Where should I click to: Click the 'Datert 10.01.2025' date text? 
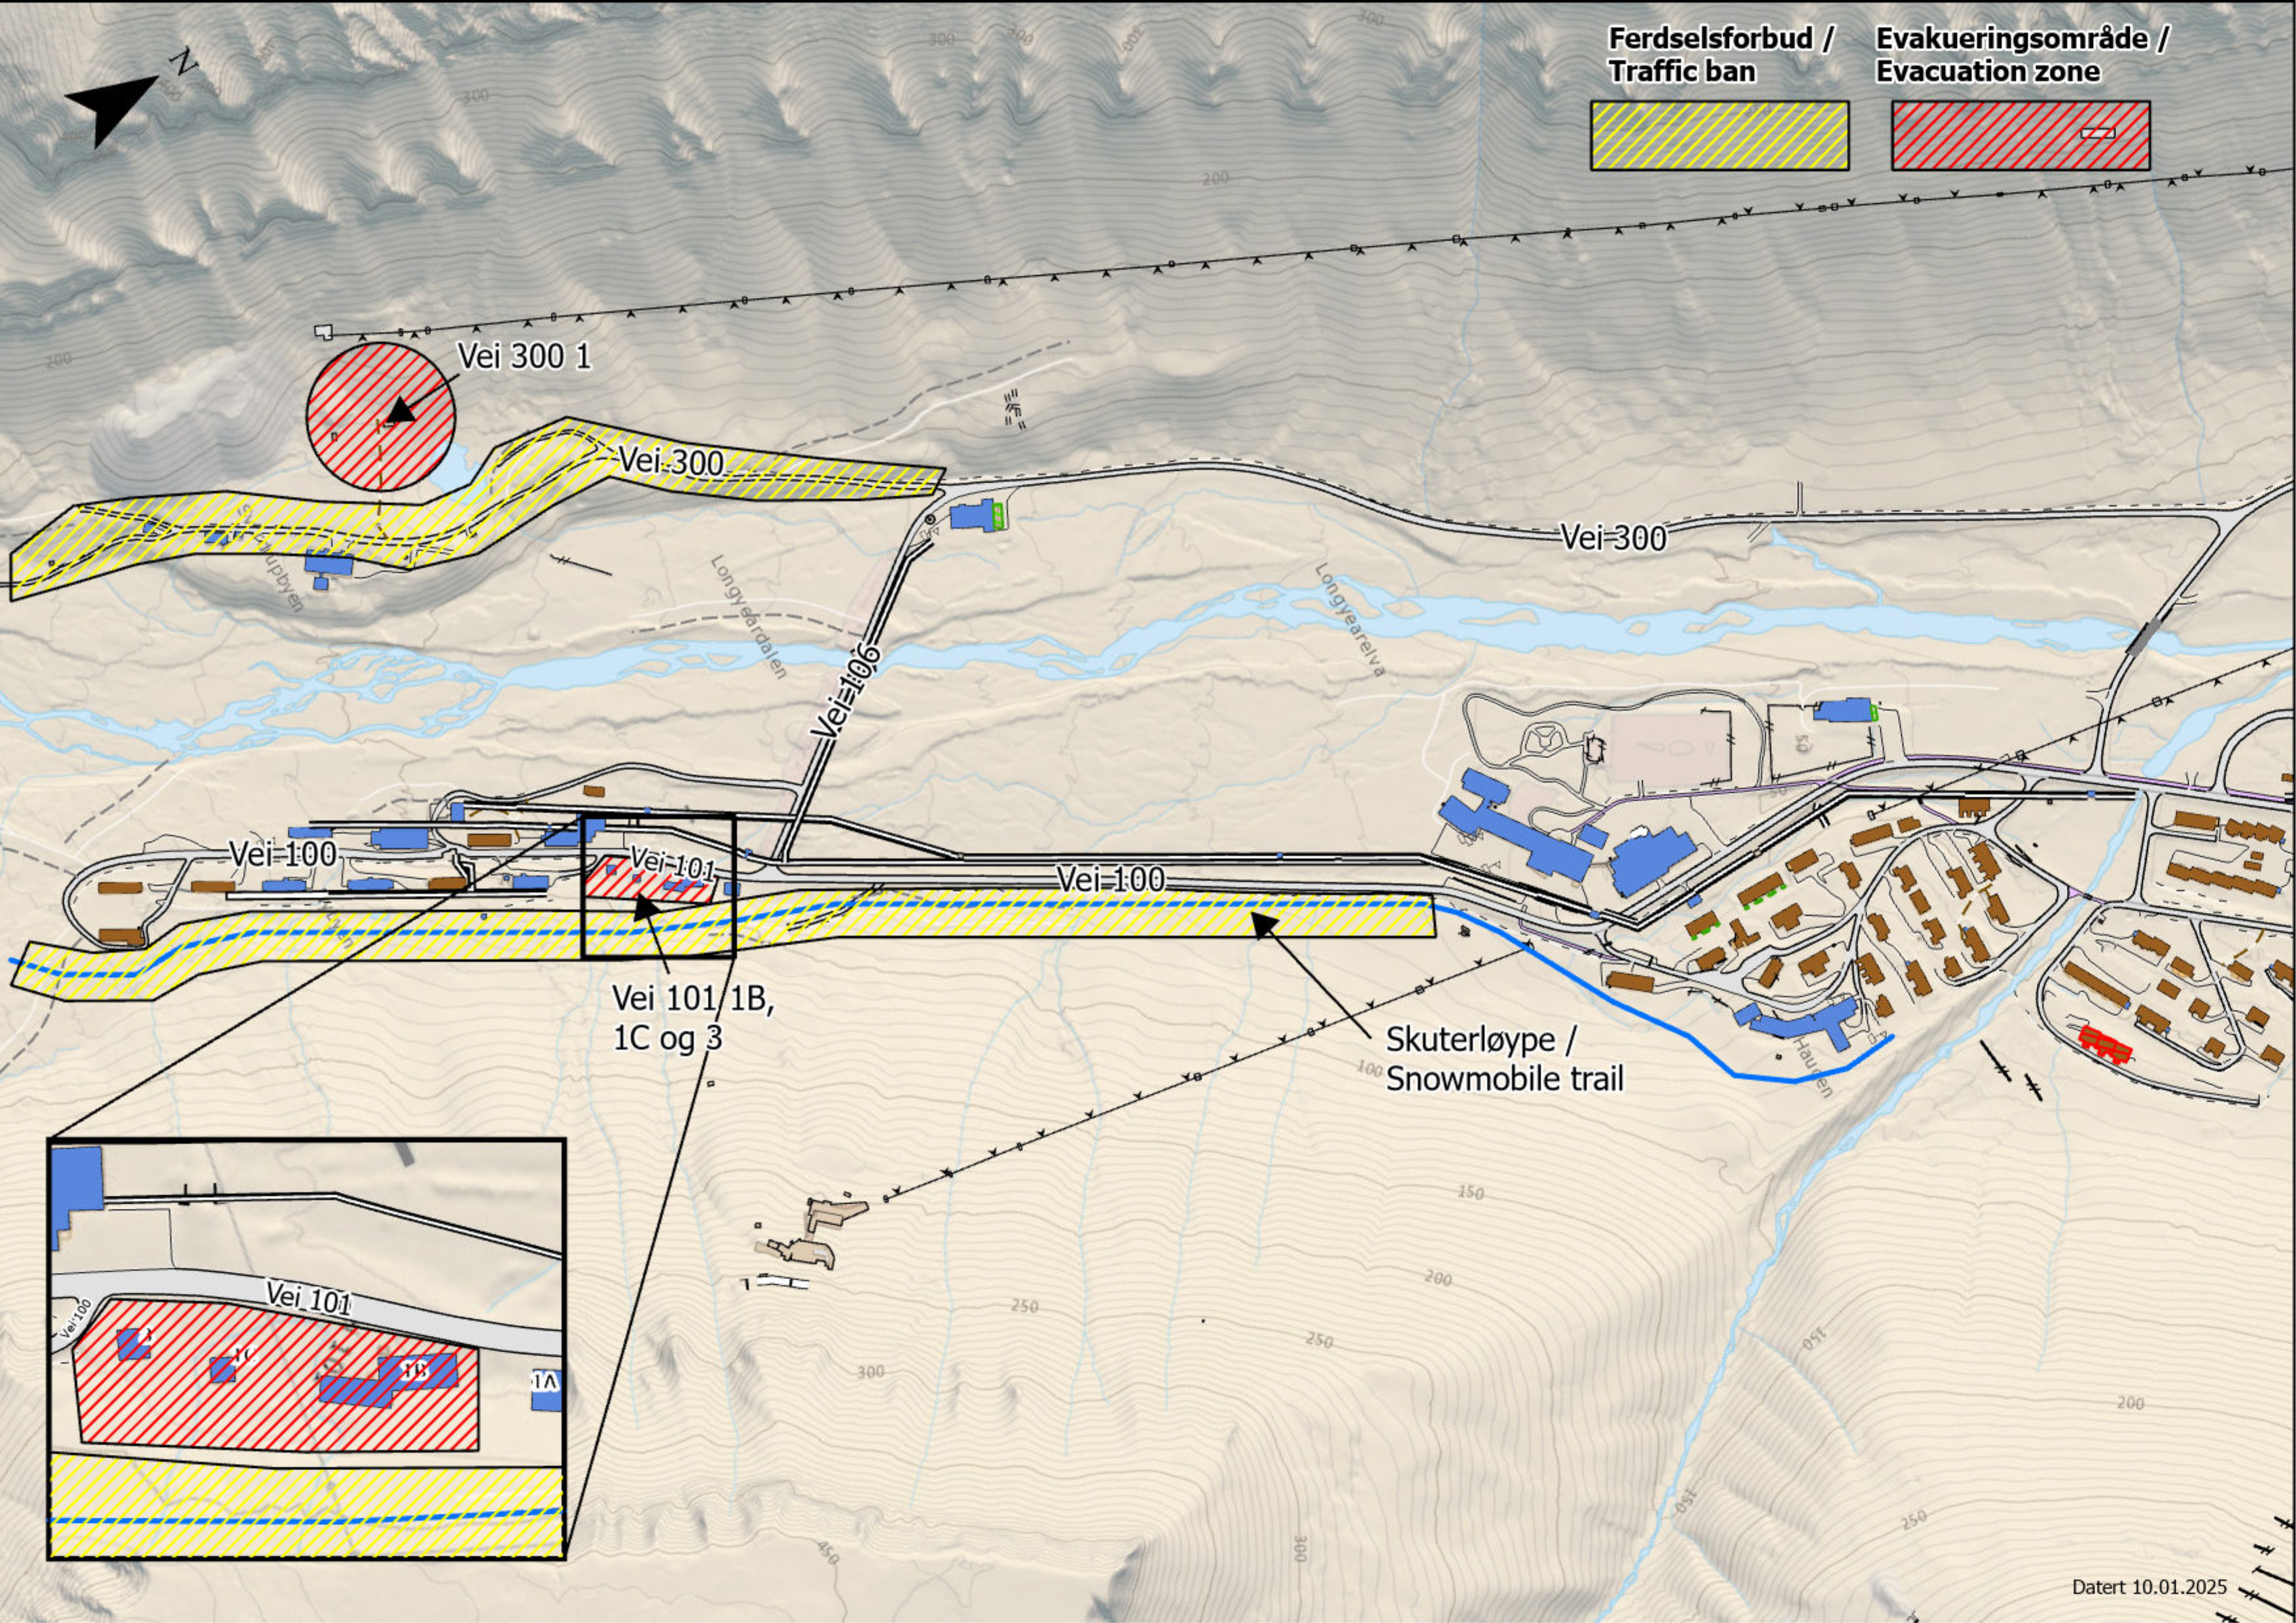pos(2149,1587)
